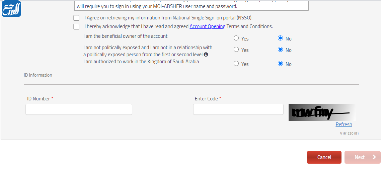
Task: Click the captcha code image
Action: point(322,112)
